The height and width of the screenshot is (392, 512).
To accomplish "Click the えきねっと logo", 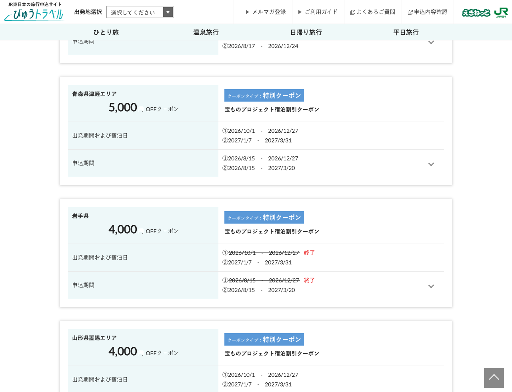I will pos(476,13).
